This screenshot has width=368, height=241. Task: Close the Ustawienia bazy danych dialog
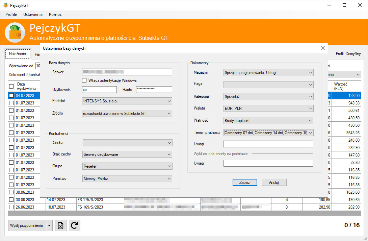[323, 48]
